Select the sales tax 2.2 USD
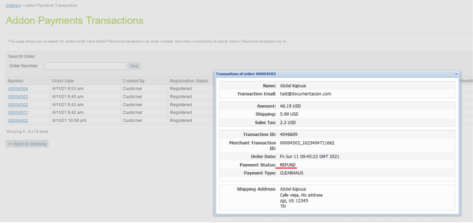 point(288,123)
